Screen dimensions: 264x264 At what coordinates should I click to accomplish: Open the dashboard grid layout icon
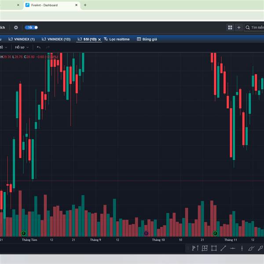230,27
